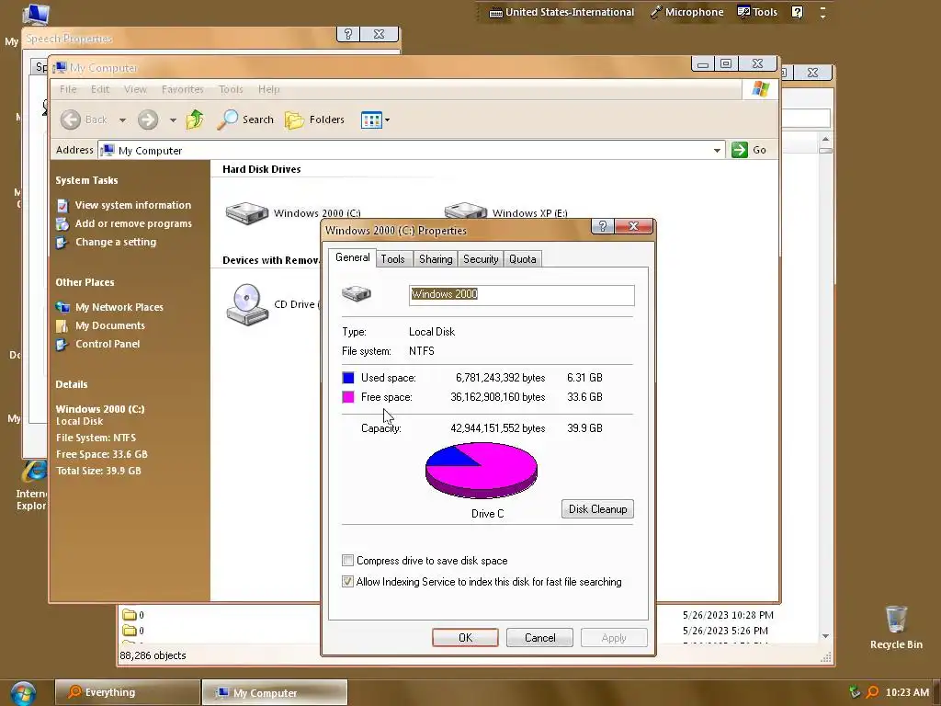
Task: Click the Up folder icon in toolbar
Action: tap(195, 120)
